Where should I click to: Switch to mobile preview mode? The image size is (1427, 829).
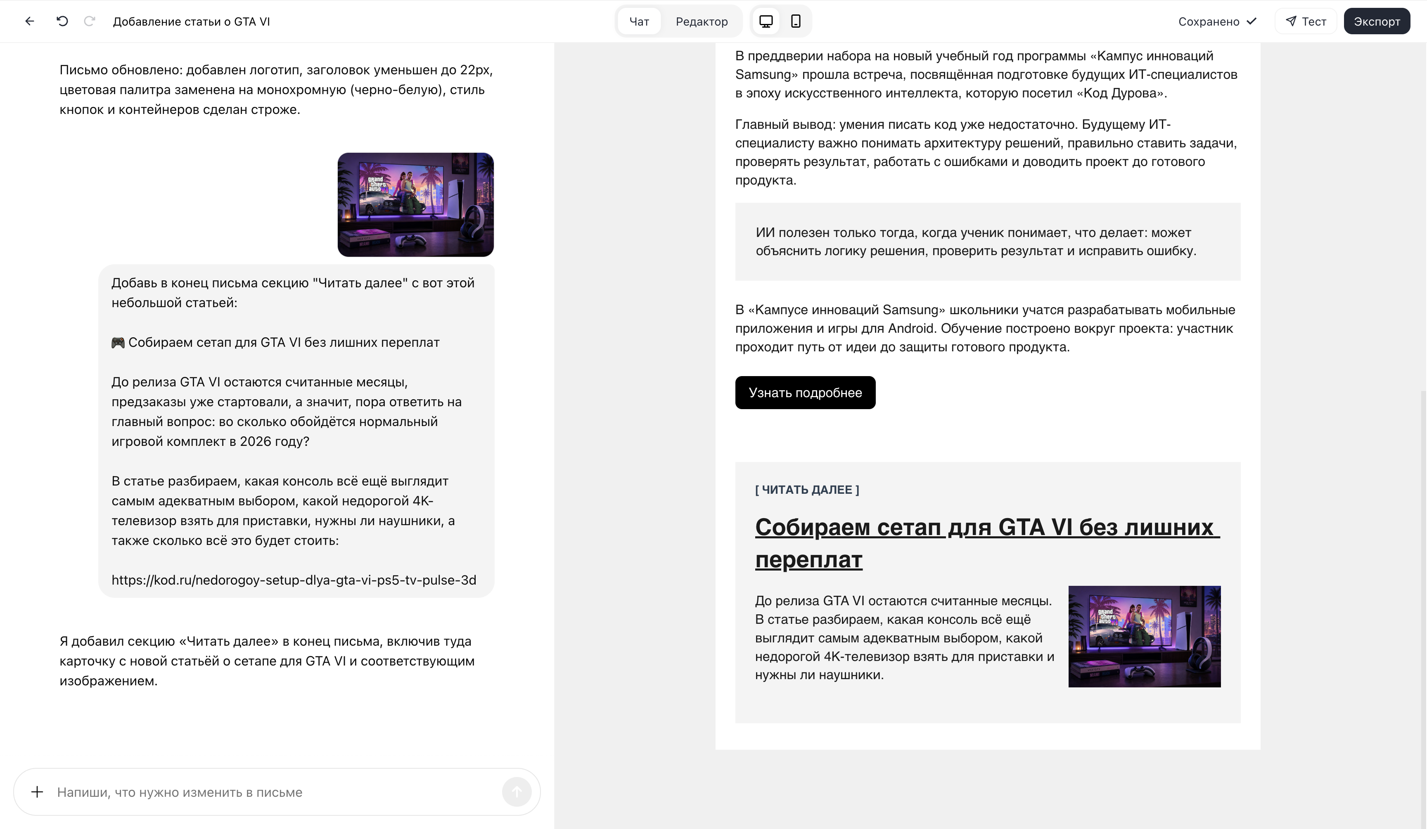(x=796, y=21)
